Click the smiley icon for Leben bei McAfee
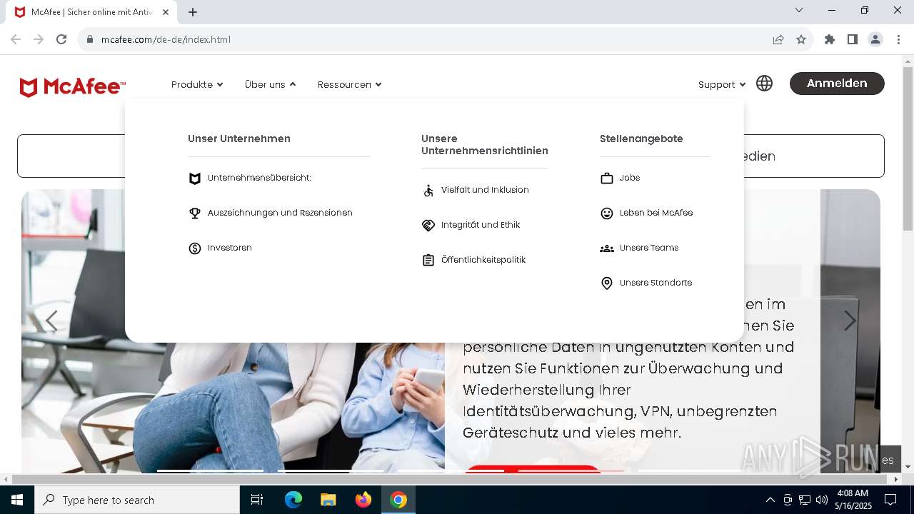The height and width of the screenshot is (514, 914). (606, 213)
